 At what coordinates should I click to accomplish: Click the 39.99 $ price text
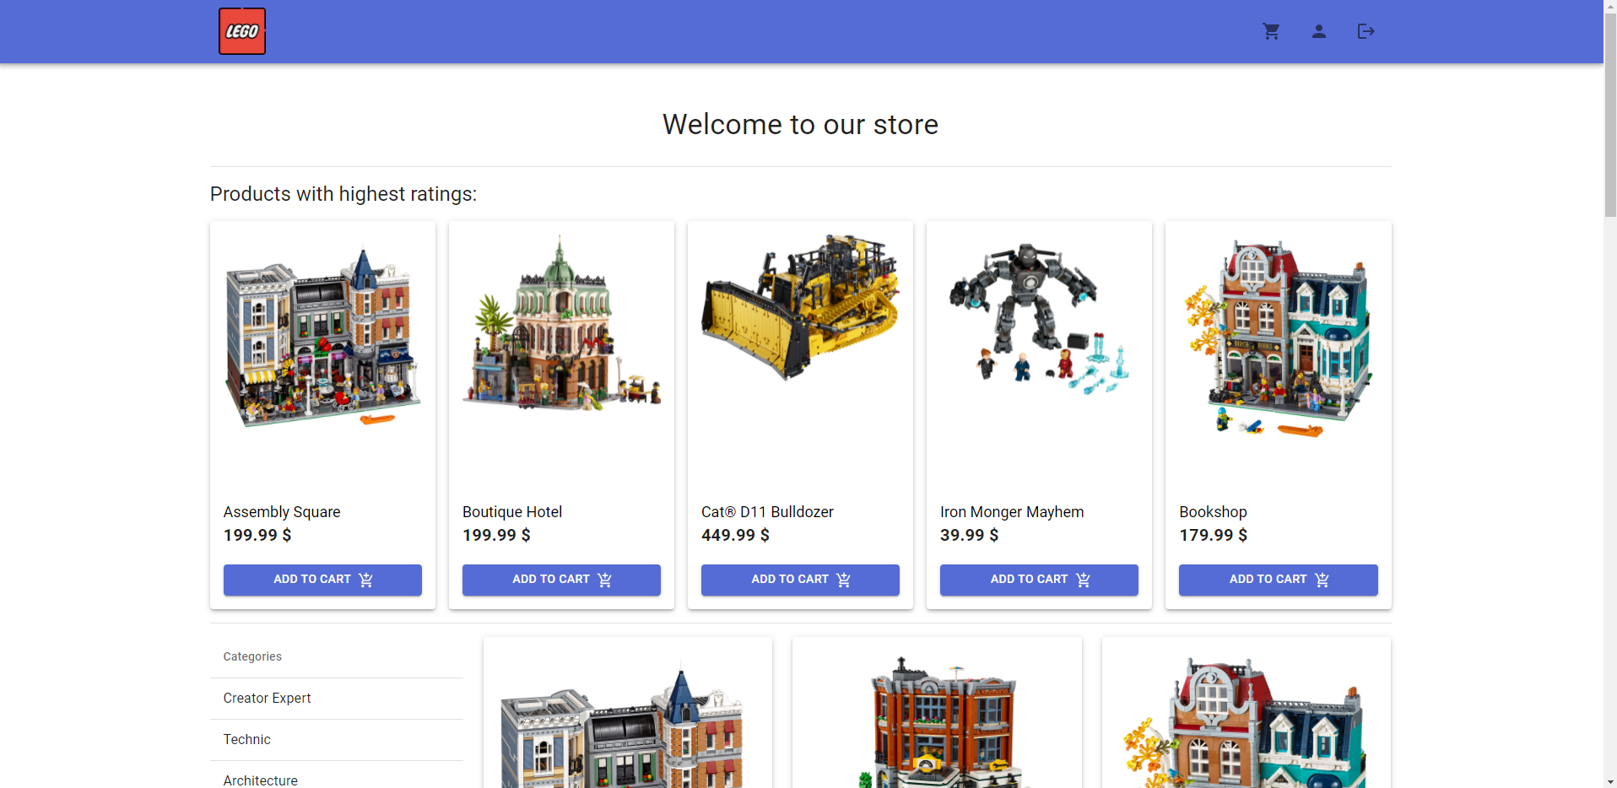click(969, 535)
